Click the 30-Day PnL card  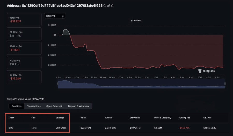(24, 77)
